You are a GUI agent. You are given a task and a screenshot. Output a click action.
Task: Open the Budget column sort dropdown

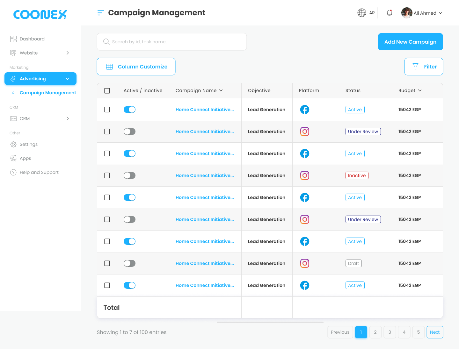pyautogui.click(x=420, y=90)
